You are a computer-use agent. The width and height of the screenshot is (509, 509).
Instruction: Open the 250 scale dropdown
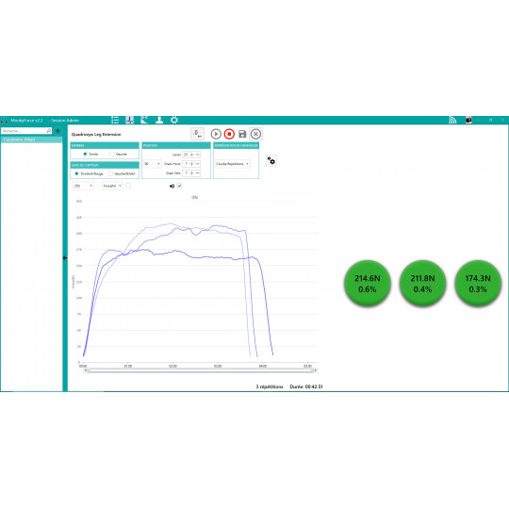pos(84,186)
